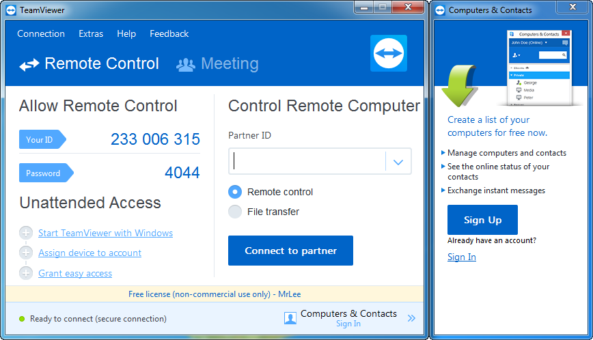Select the Remote control radio button
593x340 pixels.
[x=235, y=192]
